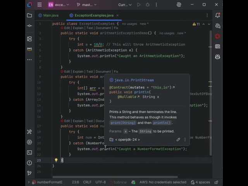Toggle read-only lock icon in status bar
Viewport: 248px width, 186px height.
pos(216,182)
